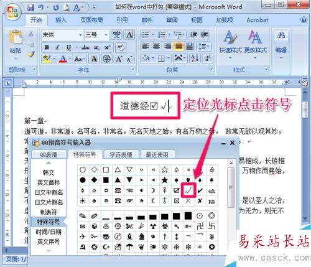311x267 pixels.
Task: Switch to 页面布局 ribbon tab
Action: click(x=91, y=20)
